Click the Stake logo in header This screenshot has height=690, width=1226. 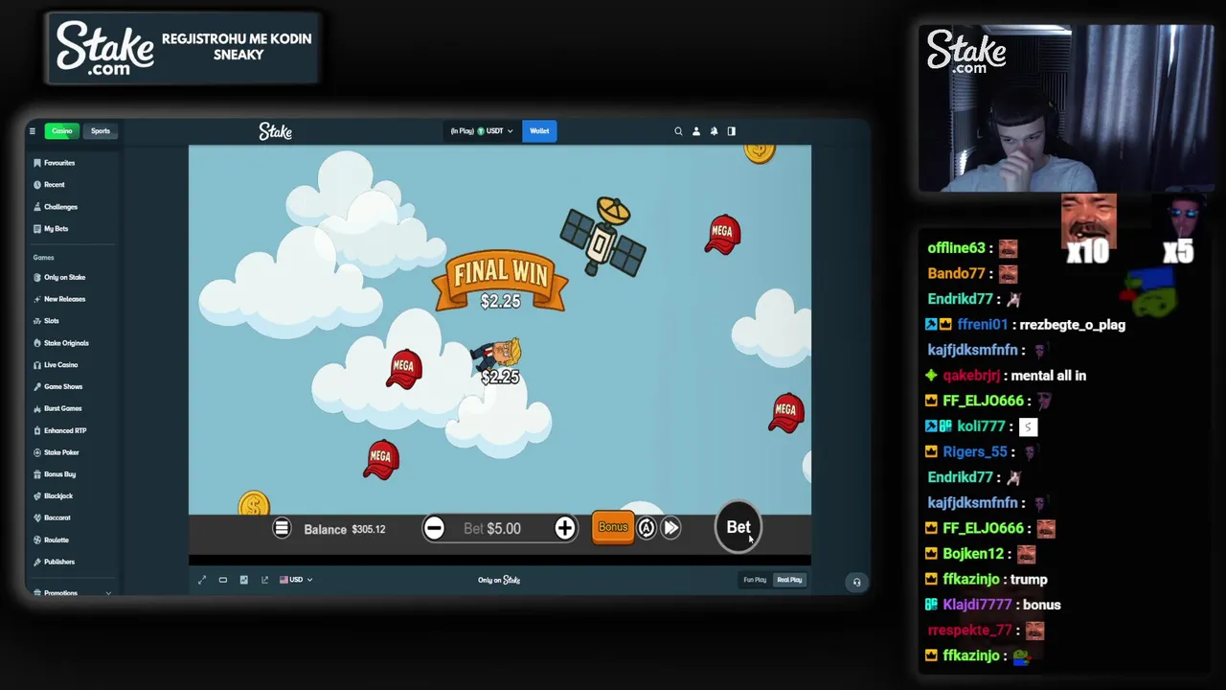[x=275, y=131]
